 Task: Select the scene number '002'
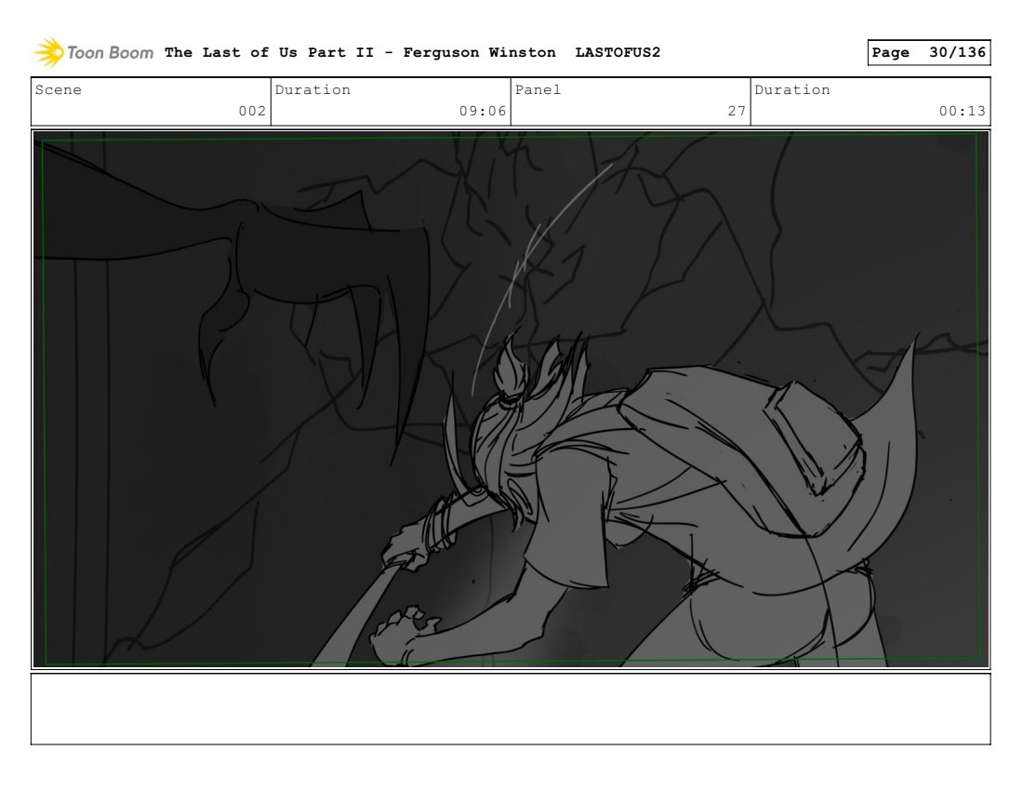click(x=252, y=111)
